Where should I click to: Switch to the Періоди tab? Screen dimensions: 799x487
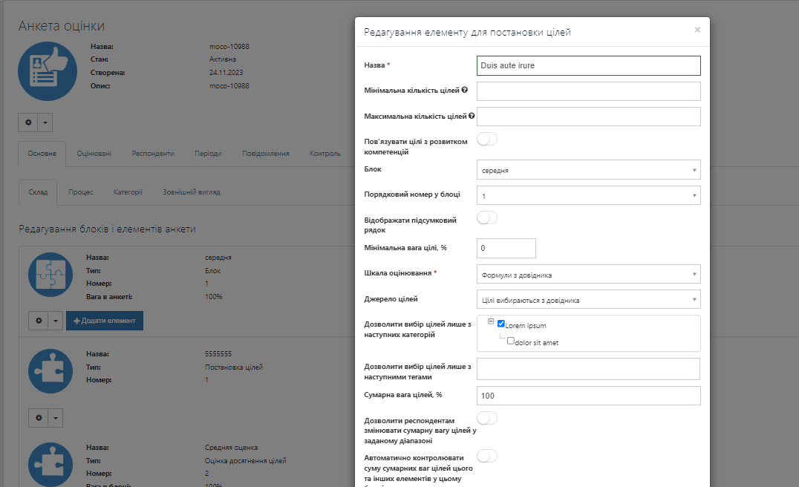208,154
